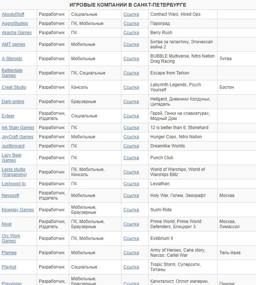This screenshot has height=285, width=256.
Task: Click the Exteer company name link
Action: pyautogui.click(x=8, y=116)
